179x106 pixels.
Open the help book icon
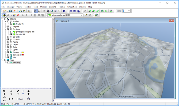coord(96,15)
